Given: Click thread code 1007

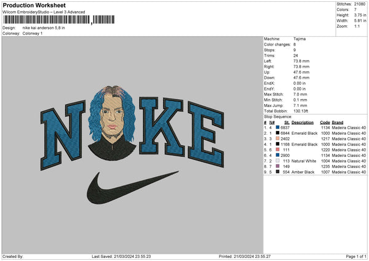Looking at the screenshot, I should coord(325,172).
